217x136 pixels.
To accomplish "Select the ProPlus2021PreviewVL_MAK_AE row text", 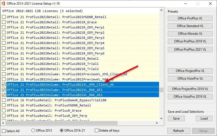I will (x=60, y=79).
